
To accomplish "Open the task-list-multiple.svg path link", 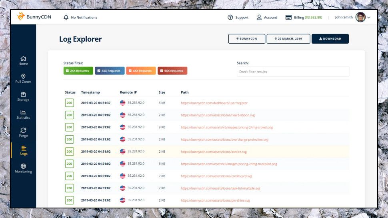I will pos(220,188).
